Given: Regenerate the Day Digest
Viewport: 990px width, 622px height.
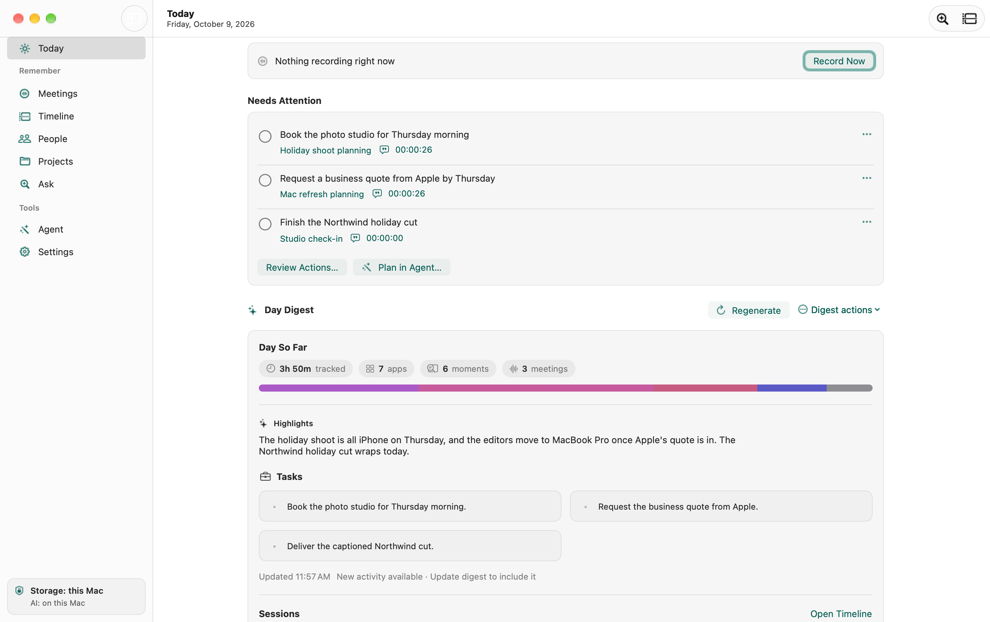Looking at the screenshot, I should point(748,310).
